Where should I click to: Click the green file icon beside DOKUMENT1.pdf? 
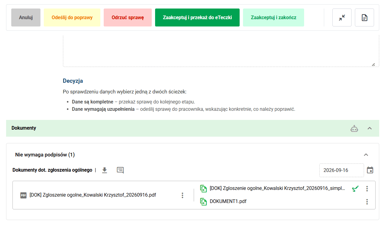pyautogui.click(x=203, y=201)
